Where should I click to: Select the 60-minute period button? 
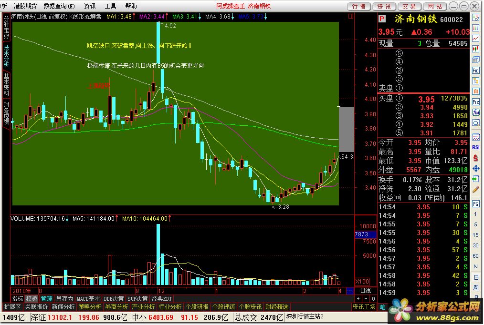(476, 256)
